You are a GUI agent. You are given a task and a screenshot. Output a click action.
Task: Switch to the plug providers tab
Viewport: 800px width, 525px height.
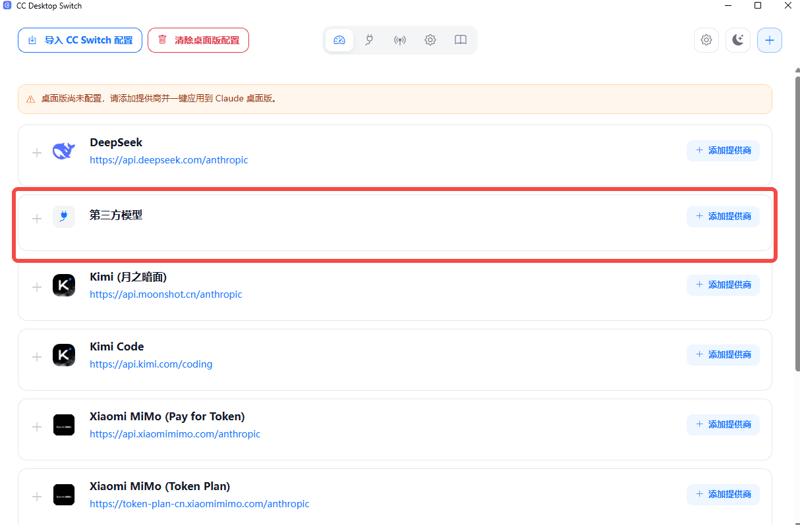(370, 40)
